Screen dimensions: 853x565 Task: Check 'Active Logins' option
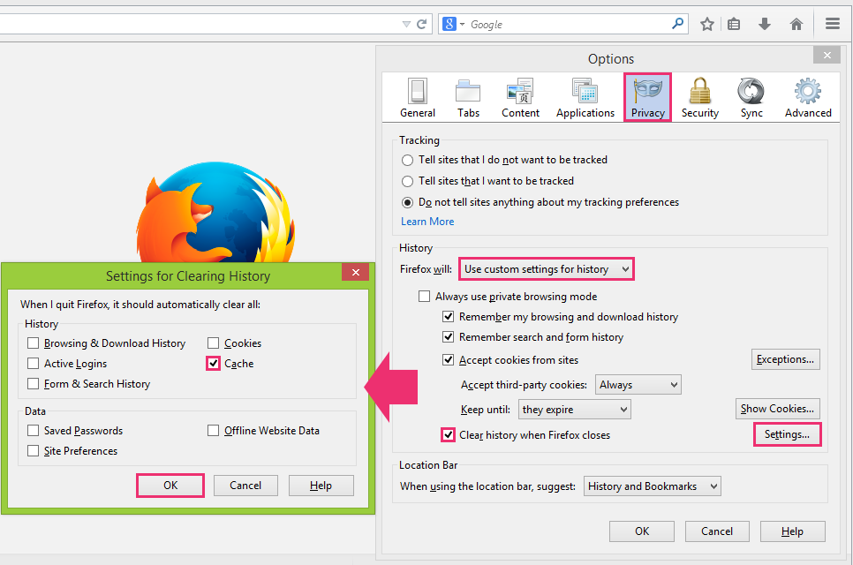pyautogui.click(x=67, y=363)
